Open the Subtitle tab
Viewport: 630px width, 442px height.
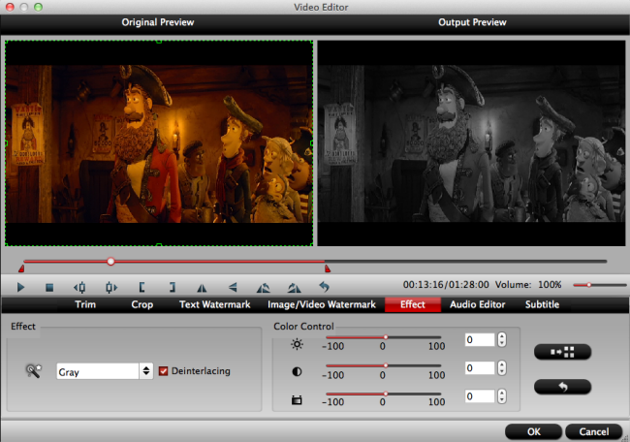(542, 304)
